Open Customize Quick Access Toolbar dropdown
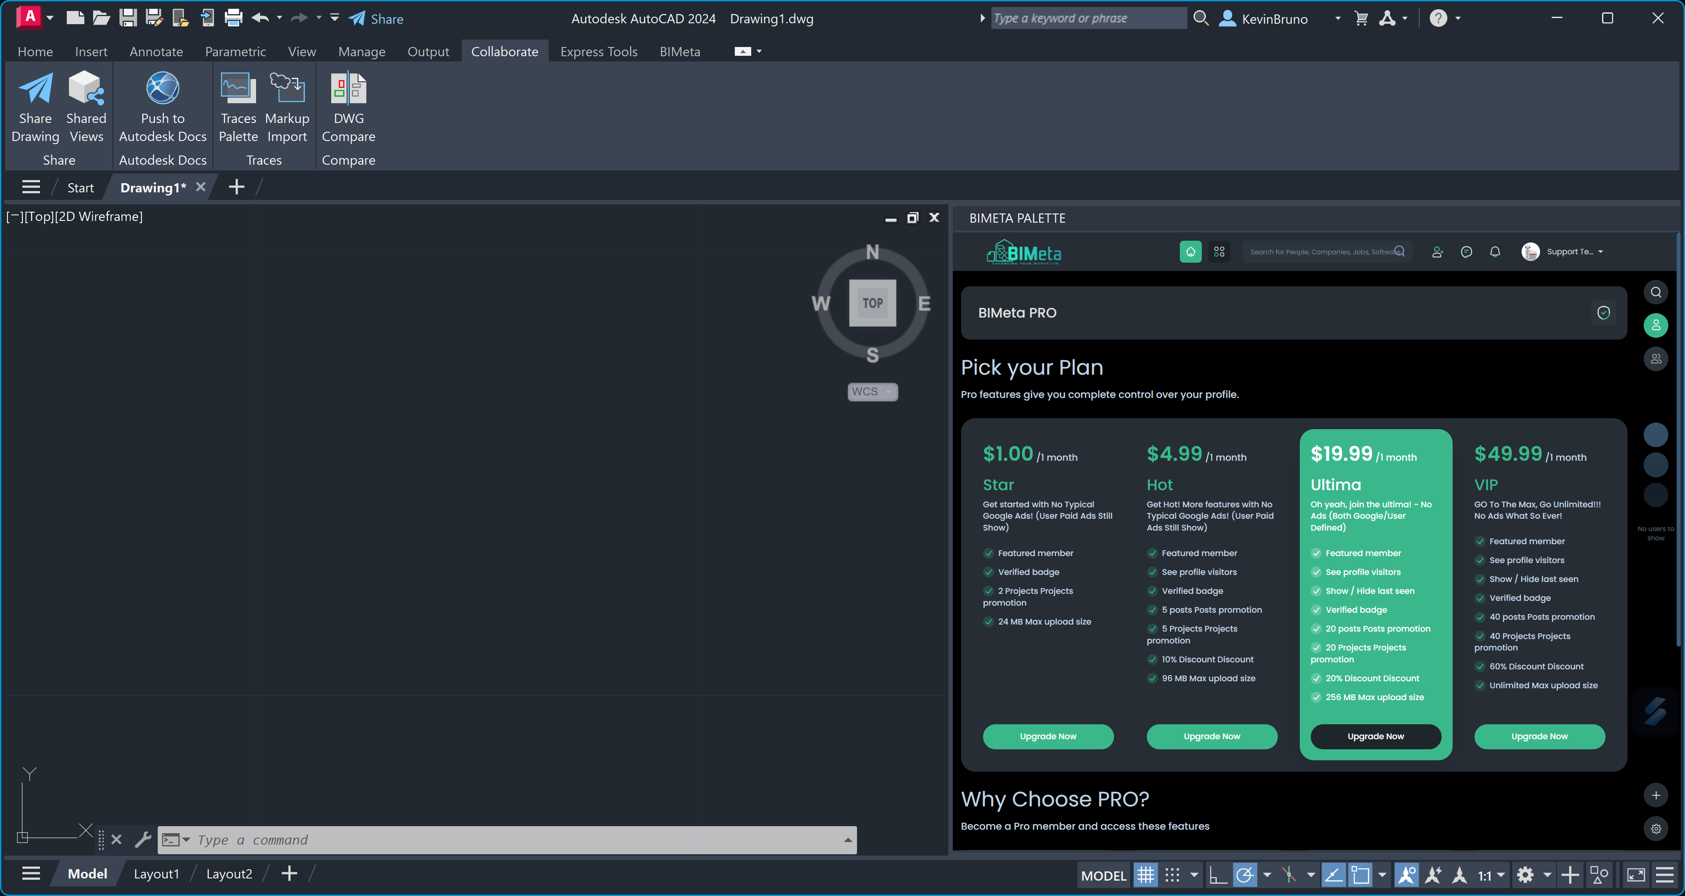Image resolution: width=1685 pixels, height=896 pixels. pyautogui.click(x=334, y=18)
